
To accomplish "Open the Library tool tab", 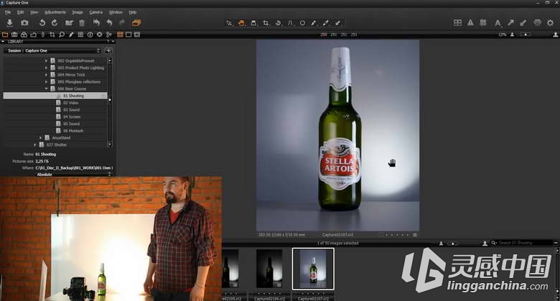I will point(5,34).
